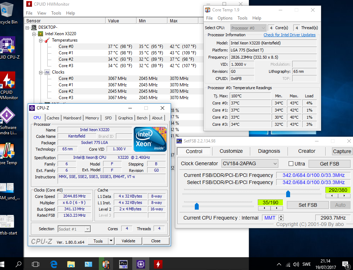Open File Explorer from taskbar

tap(71, 264)
